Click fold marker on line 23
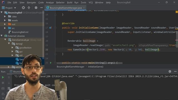 55,54
